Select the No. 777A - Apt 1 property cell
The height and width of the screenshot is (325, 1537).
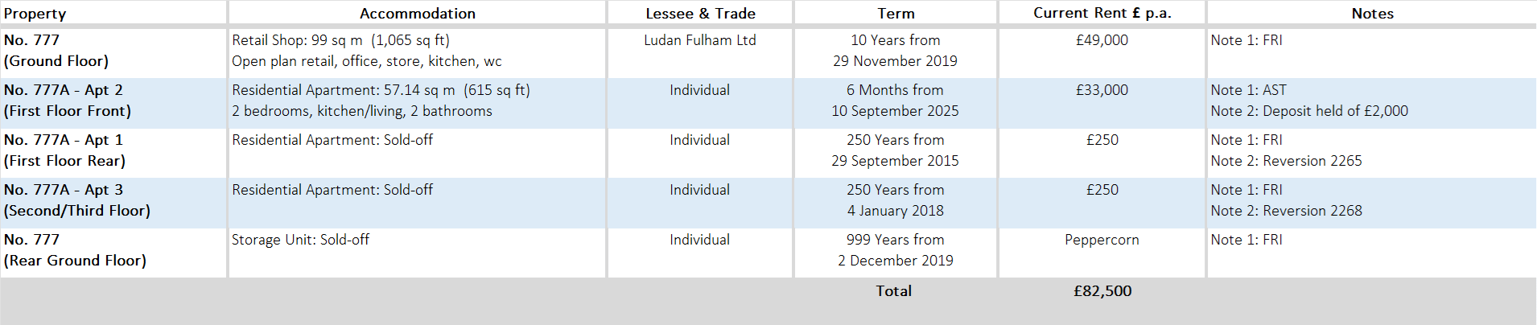[x=64, y=150]
